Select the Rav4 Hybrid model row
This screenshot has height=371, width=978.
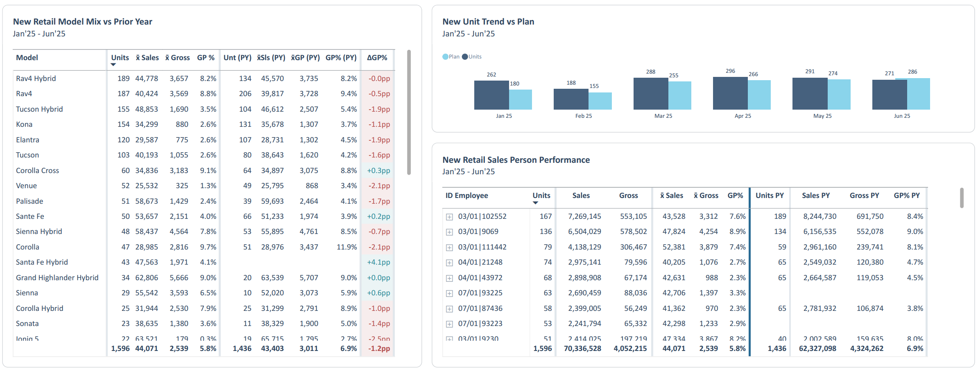(36, 79)
